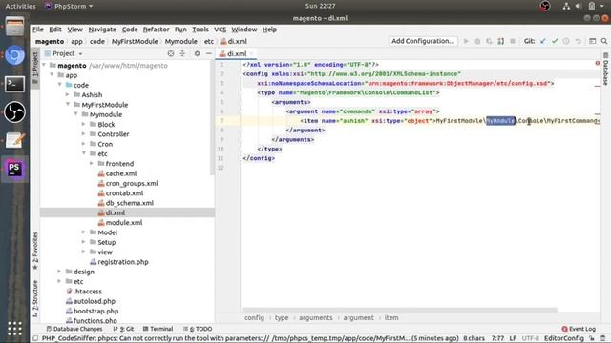Open the Terminal tool window tab

158,329
